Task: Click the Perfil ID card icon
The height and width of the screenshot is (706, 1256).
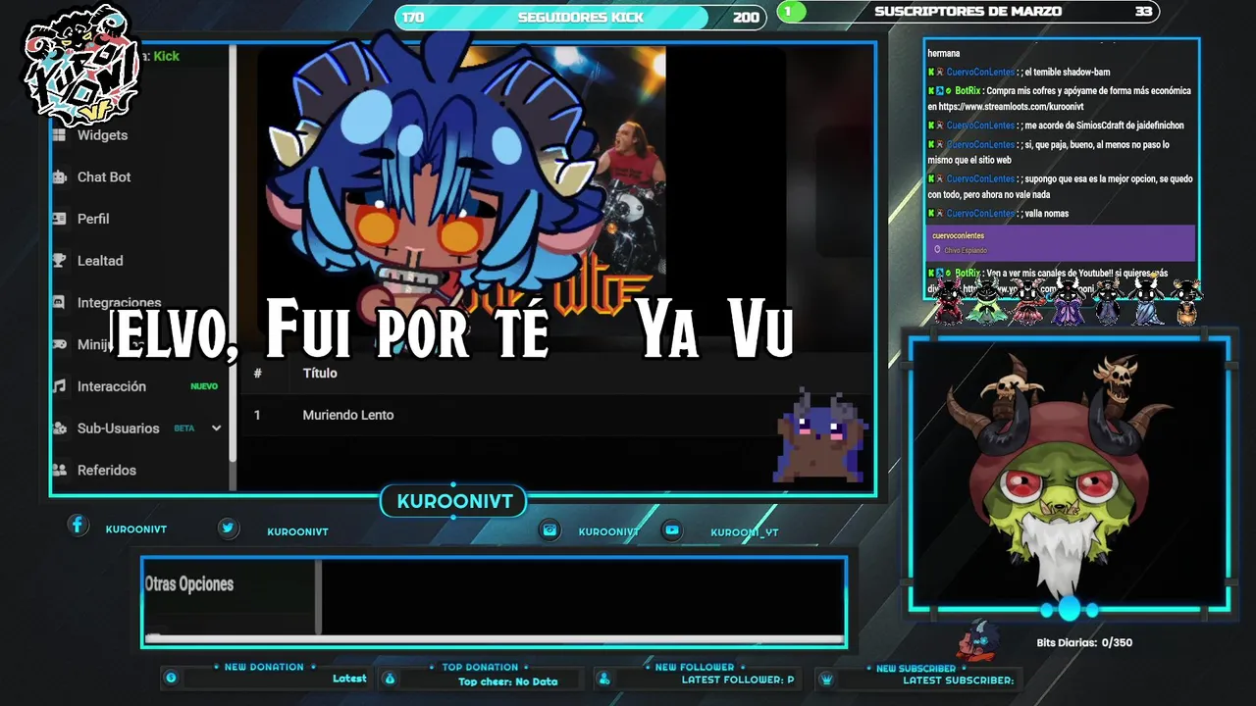Action: click(x=59, y=219)
